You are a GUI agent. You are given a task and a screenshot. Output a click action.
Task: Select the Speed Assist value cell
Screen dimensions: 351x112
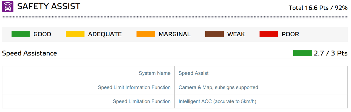pyautogui.click(x=193, y=73)
